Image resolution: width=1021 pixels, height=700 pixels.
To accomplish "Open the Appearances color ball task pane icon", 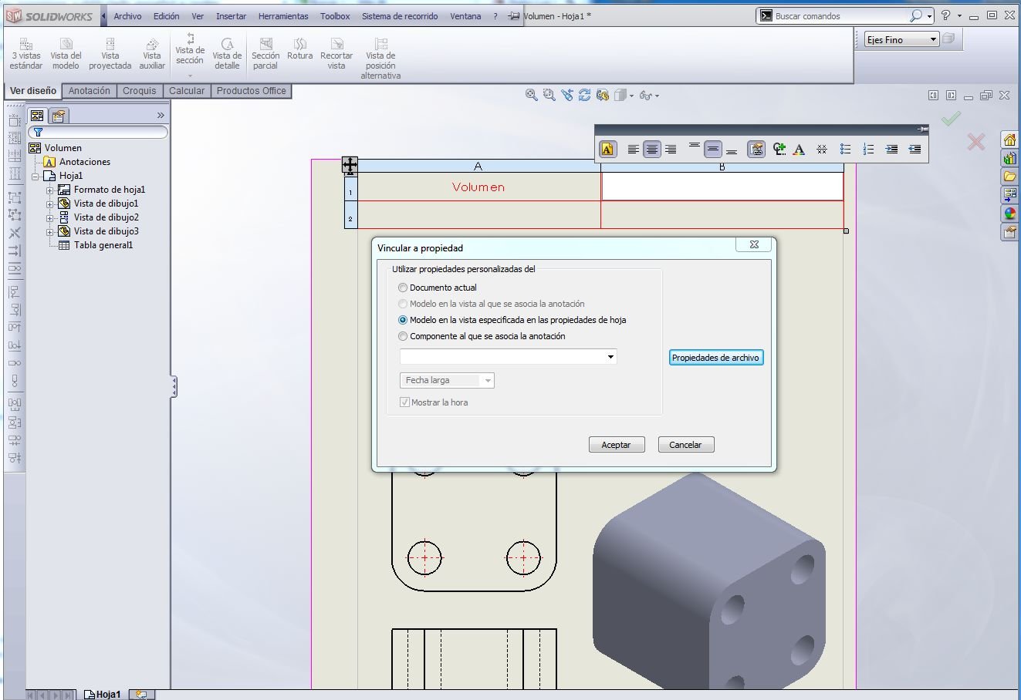I will [1009, 214].
